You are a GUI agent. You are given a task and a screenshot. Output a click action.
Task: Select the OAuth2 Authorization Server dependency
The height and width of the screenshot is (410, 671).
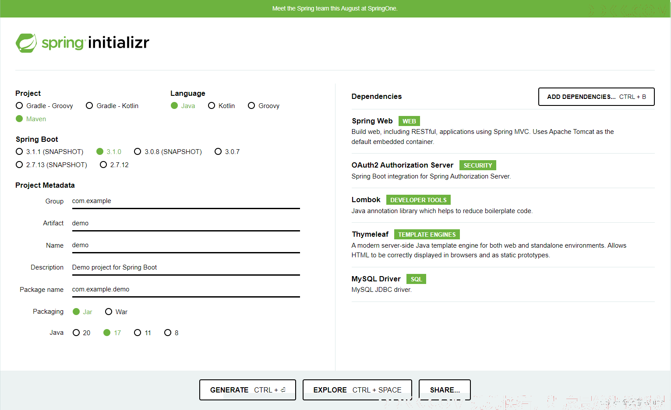503,171
